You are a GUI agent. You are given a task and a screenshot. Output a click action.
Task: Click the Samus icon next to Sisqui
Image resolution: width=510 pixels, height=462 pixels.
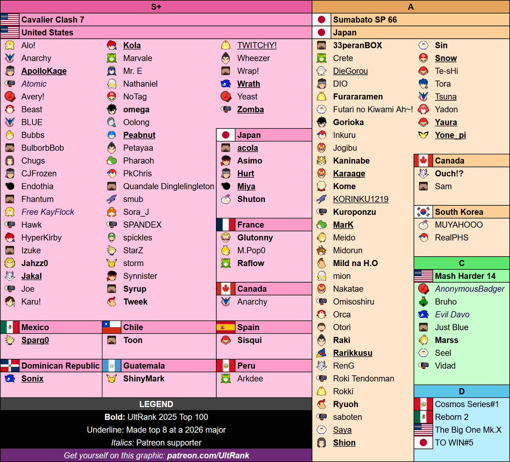226,340
